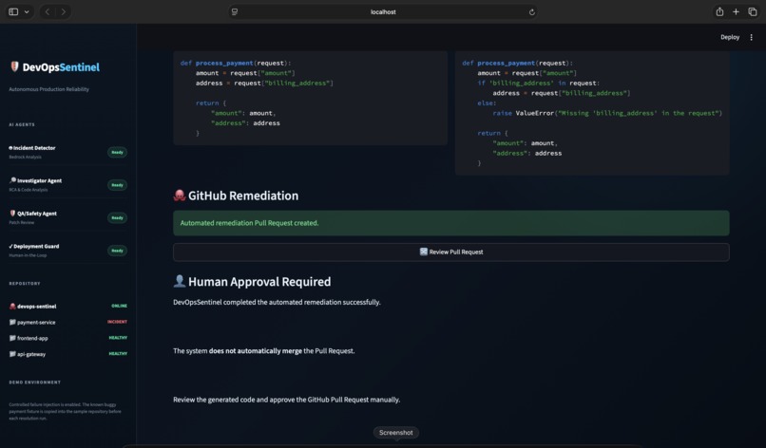Select the Investigator Agent label
Screen dimensions: 766x448
tap(39, 180)
